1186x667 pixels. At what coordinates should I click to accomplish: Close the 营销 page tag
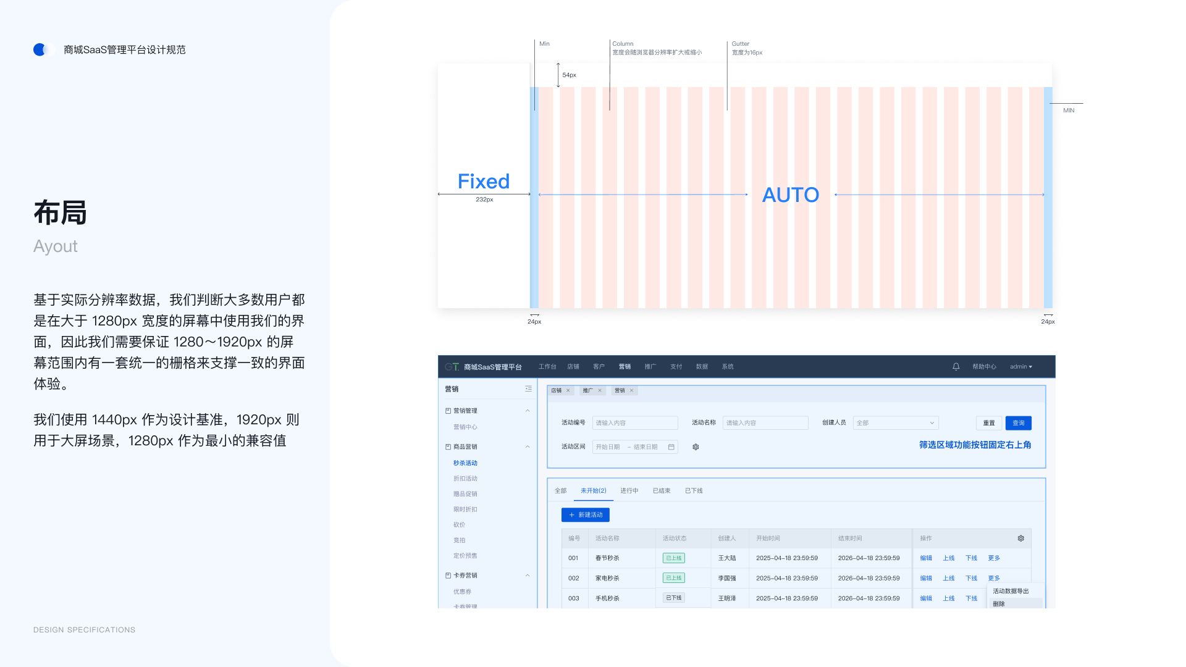(x=631, y=390)
